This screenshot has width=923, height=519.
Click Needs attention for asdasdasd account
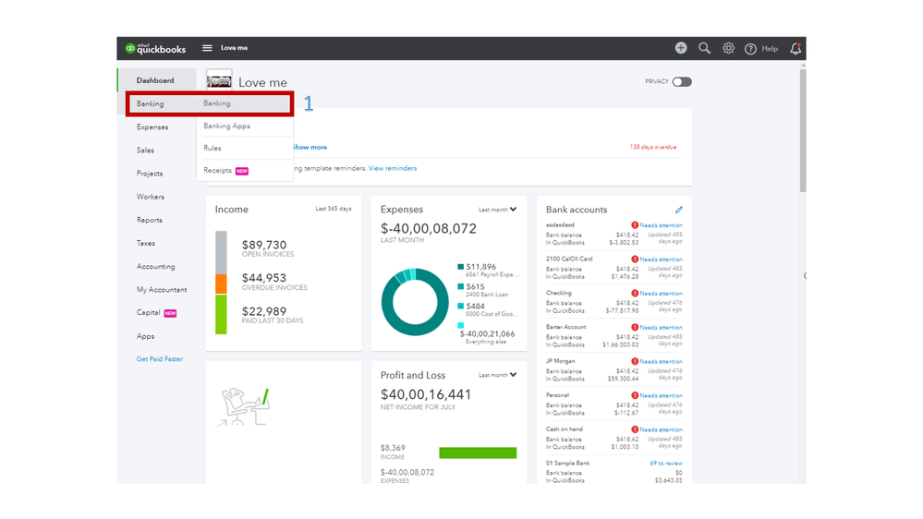coord(661,225)
